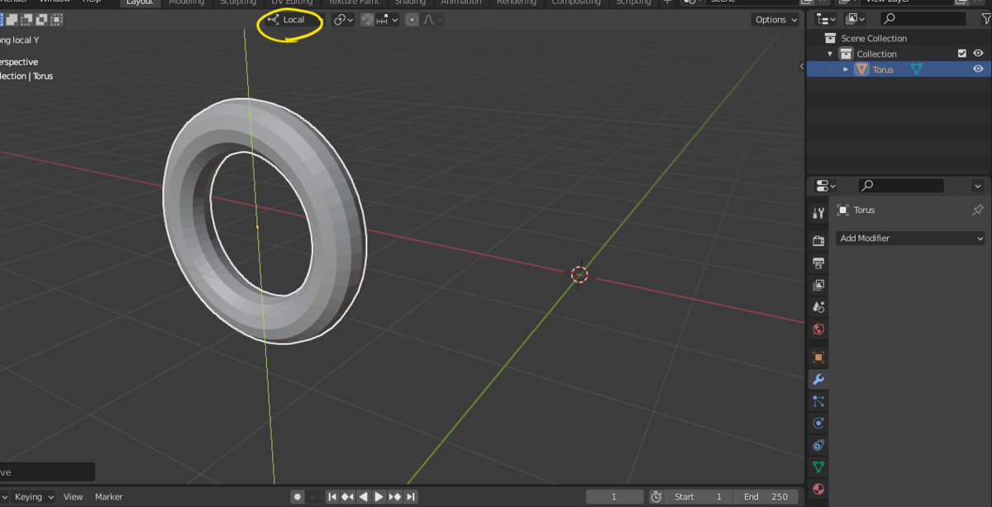Choose Intersect selection mode icon

pyautogui.click(x=57, y=19)
